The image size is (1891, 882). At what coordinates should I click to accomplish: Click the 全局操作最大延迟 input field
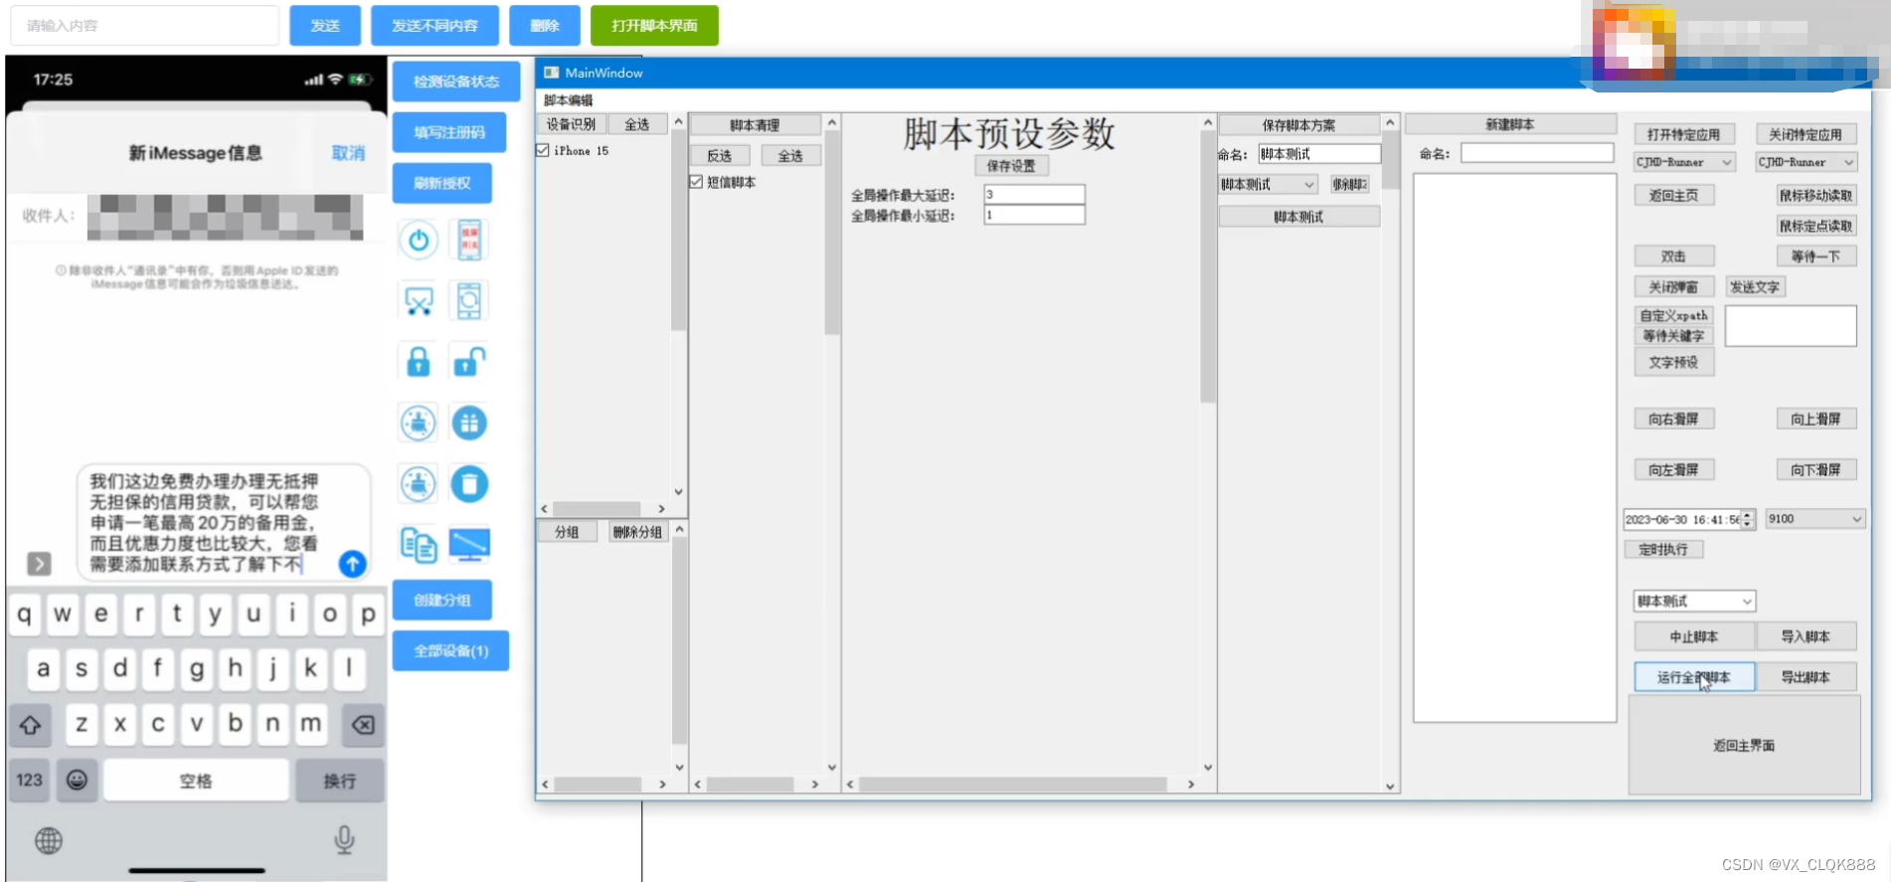click(1034, 194)
